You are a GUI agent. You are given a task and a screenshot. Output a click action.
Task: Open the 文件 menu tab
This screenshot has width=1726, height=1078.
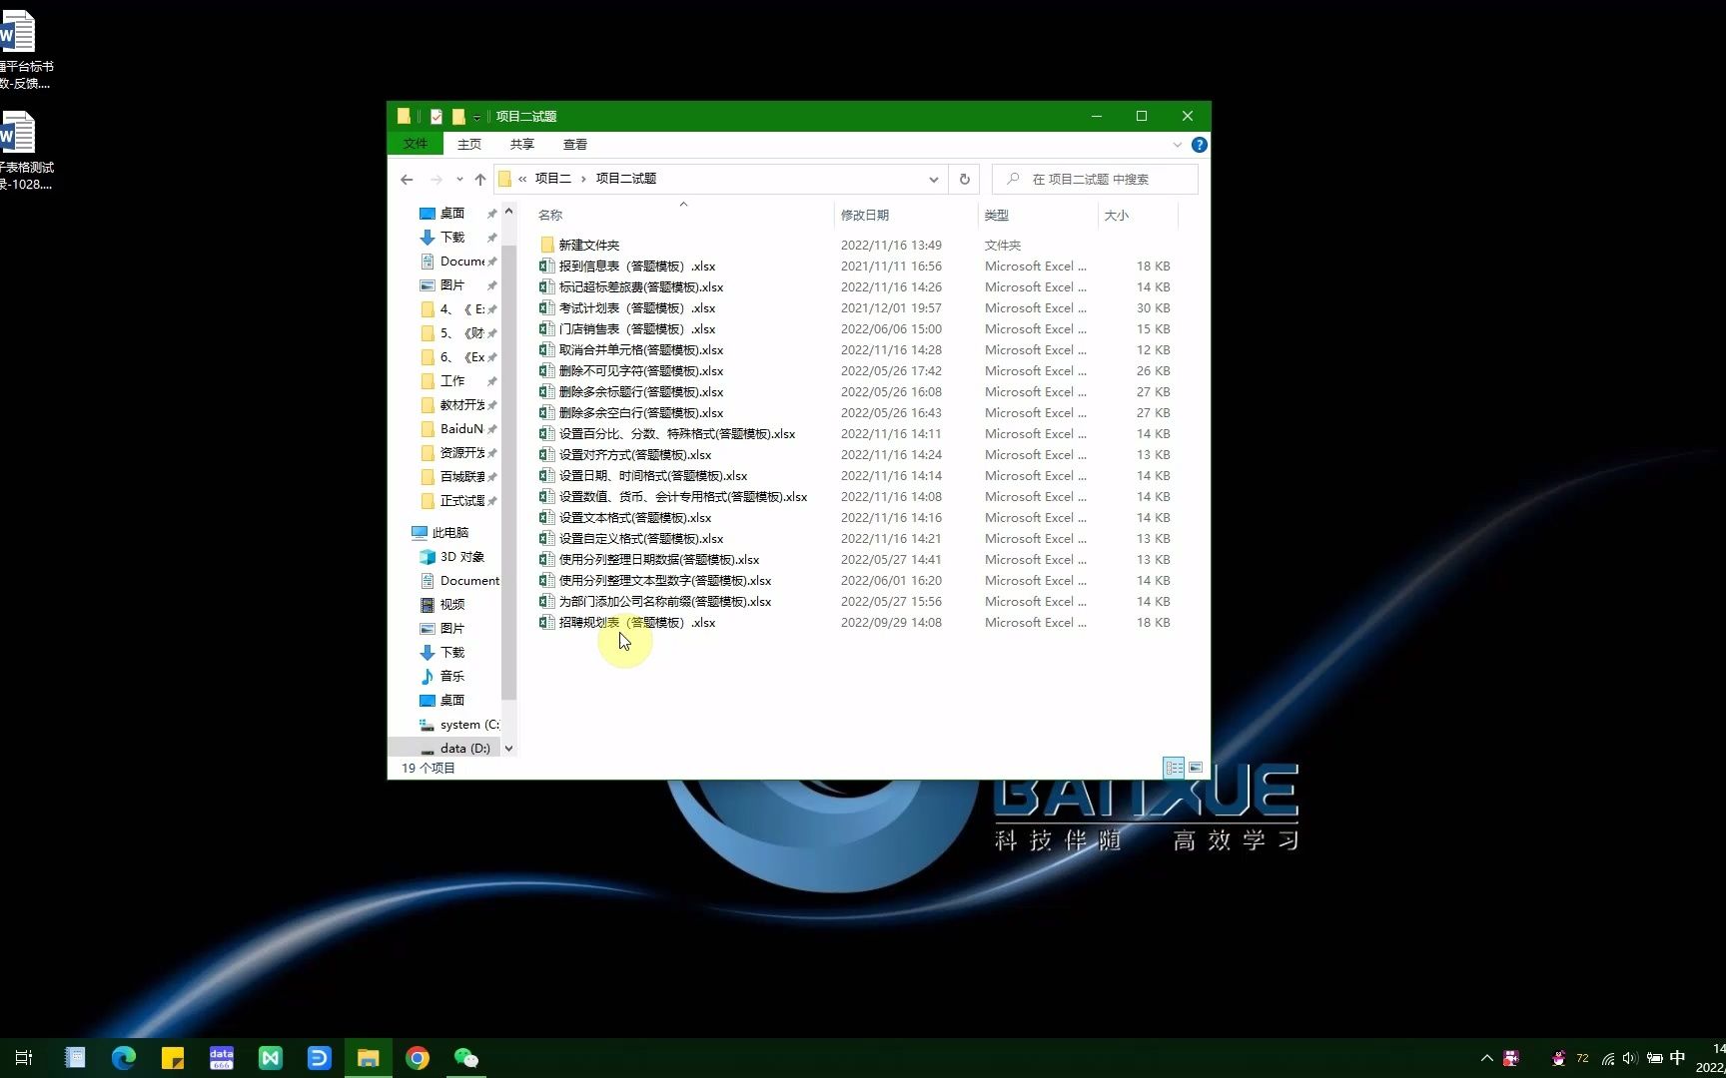(x=416, y=145)
